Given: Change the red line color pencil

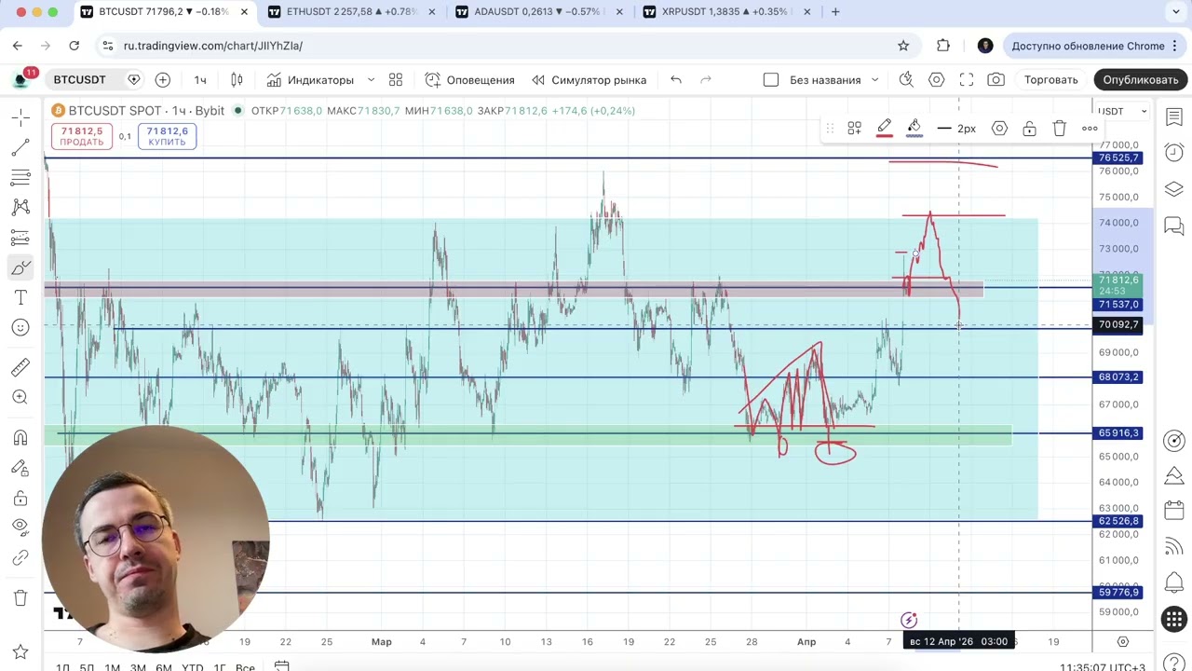Looking at the screenshot, I should 885,129.
